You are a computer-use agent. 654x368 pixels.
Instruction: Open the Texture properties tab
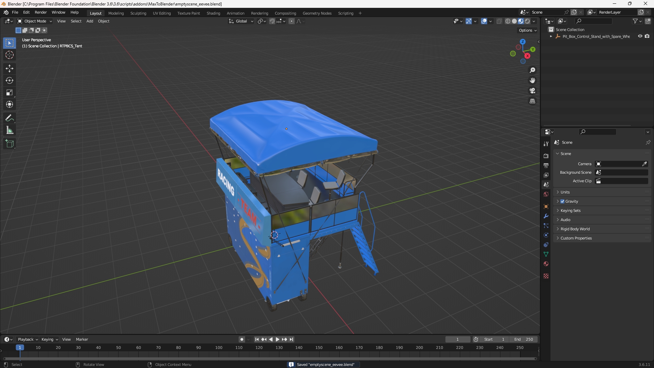tap(546, 276)
